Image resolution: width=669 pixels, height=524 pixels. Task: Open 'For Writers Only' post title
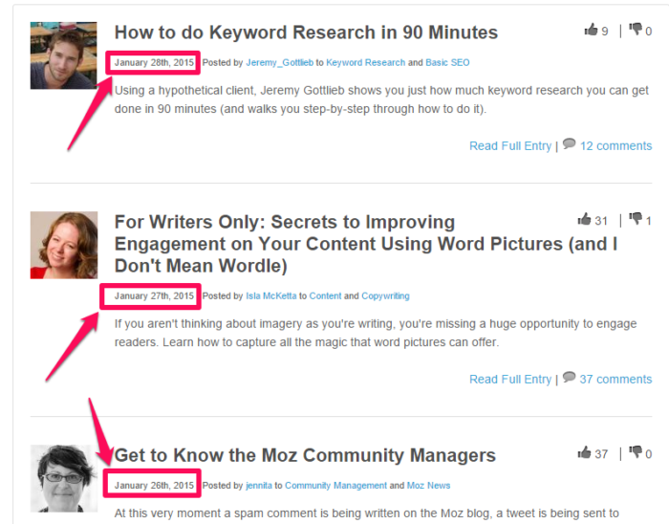[366, 244]
